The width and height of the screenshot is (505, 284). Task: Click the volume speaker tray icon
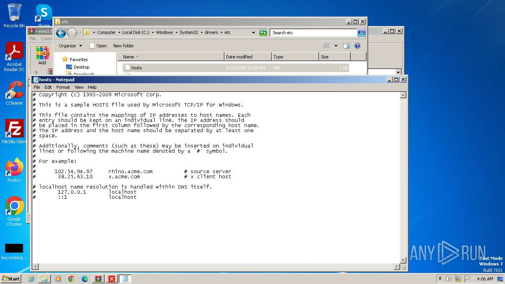click(x=449, y=279)
